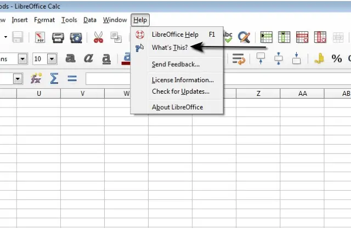Select column V header
Viewport: 351px width, 229px height.
coord(83,94)
